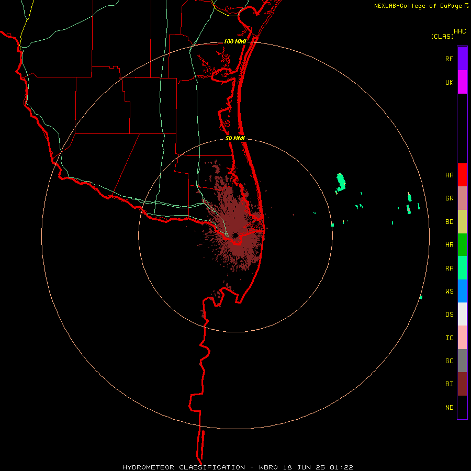Viewport: 471px width, 471px height.
Task: Click the purple RF legend swatch
Action: 462,58
